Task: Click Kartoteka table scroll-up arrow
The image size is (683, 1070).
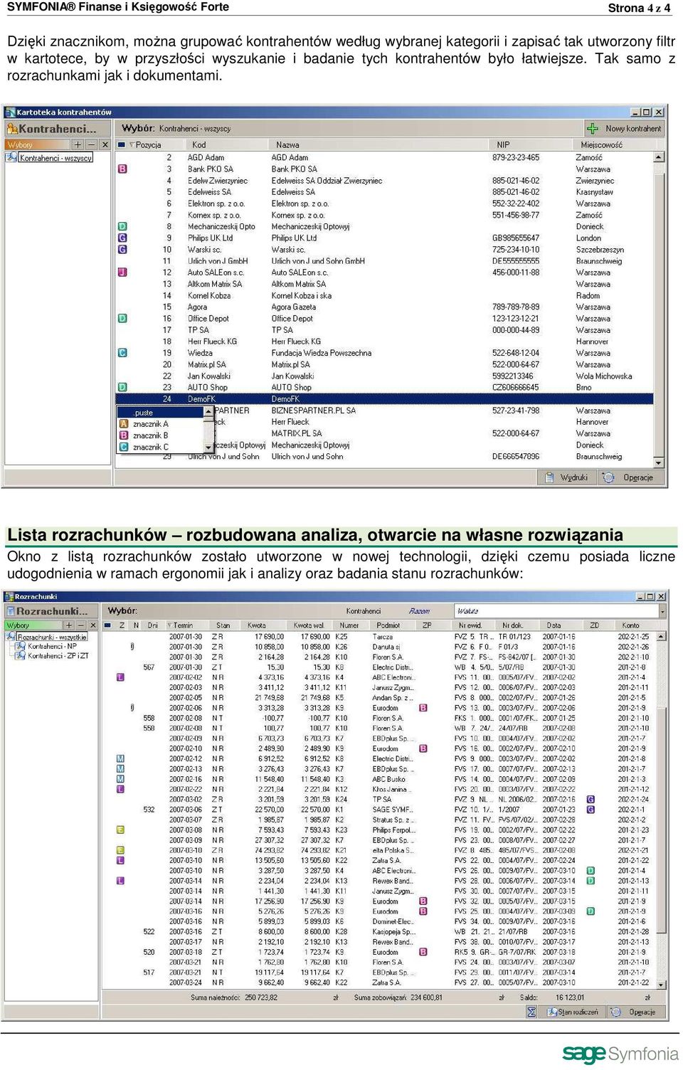Action: point(659,157)
